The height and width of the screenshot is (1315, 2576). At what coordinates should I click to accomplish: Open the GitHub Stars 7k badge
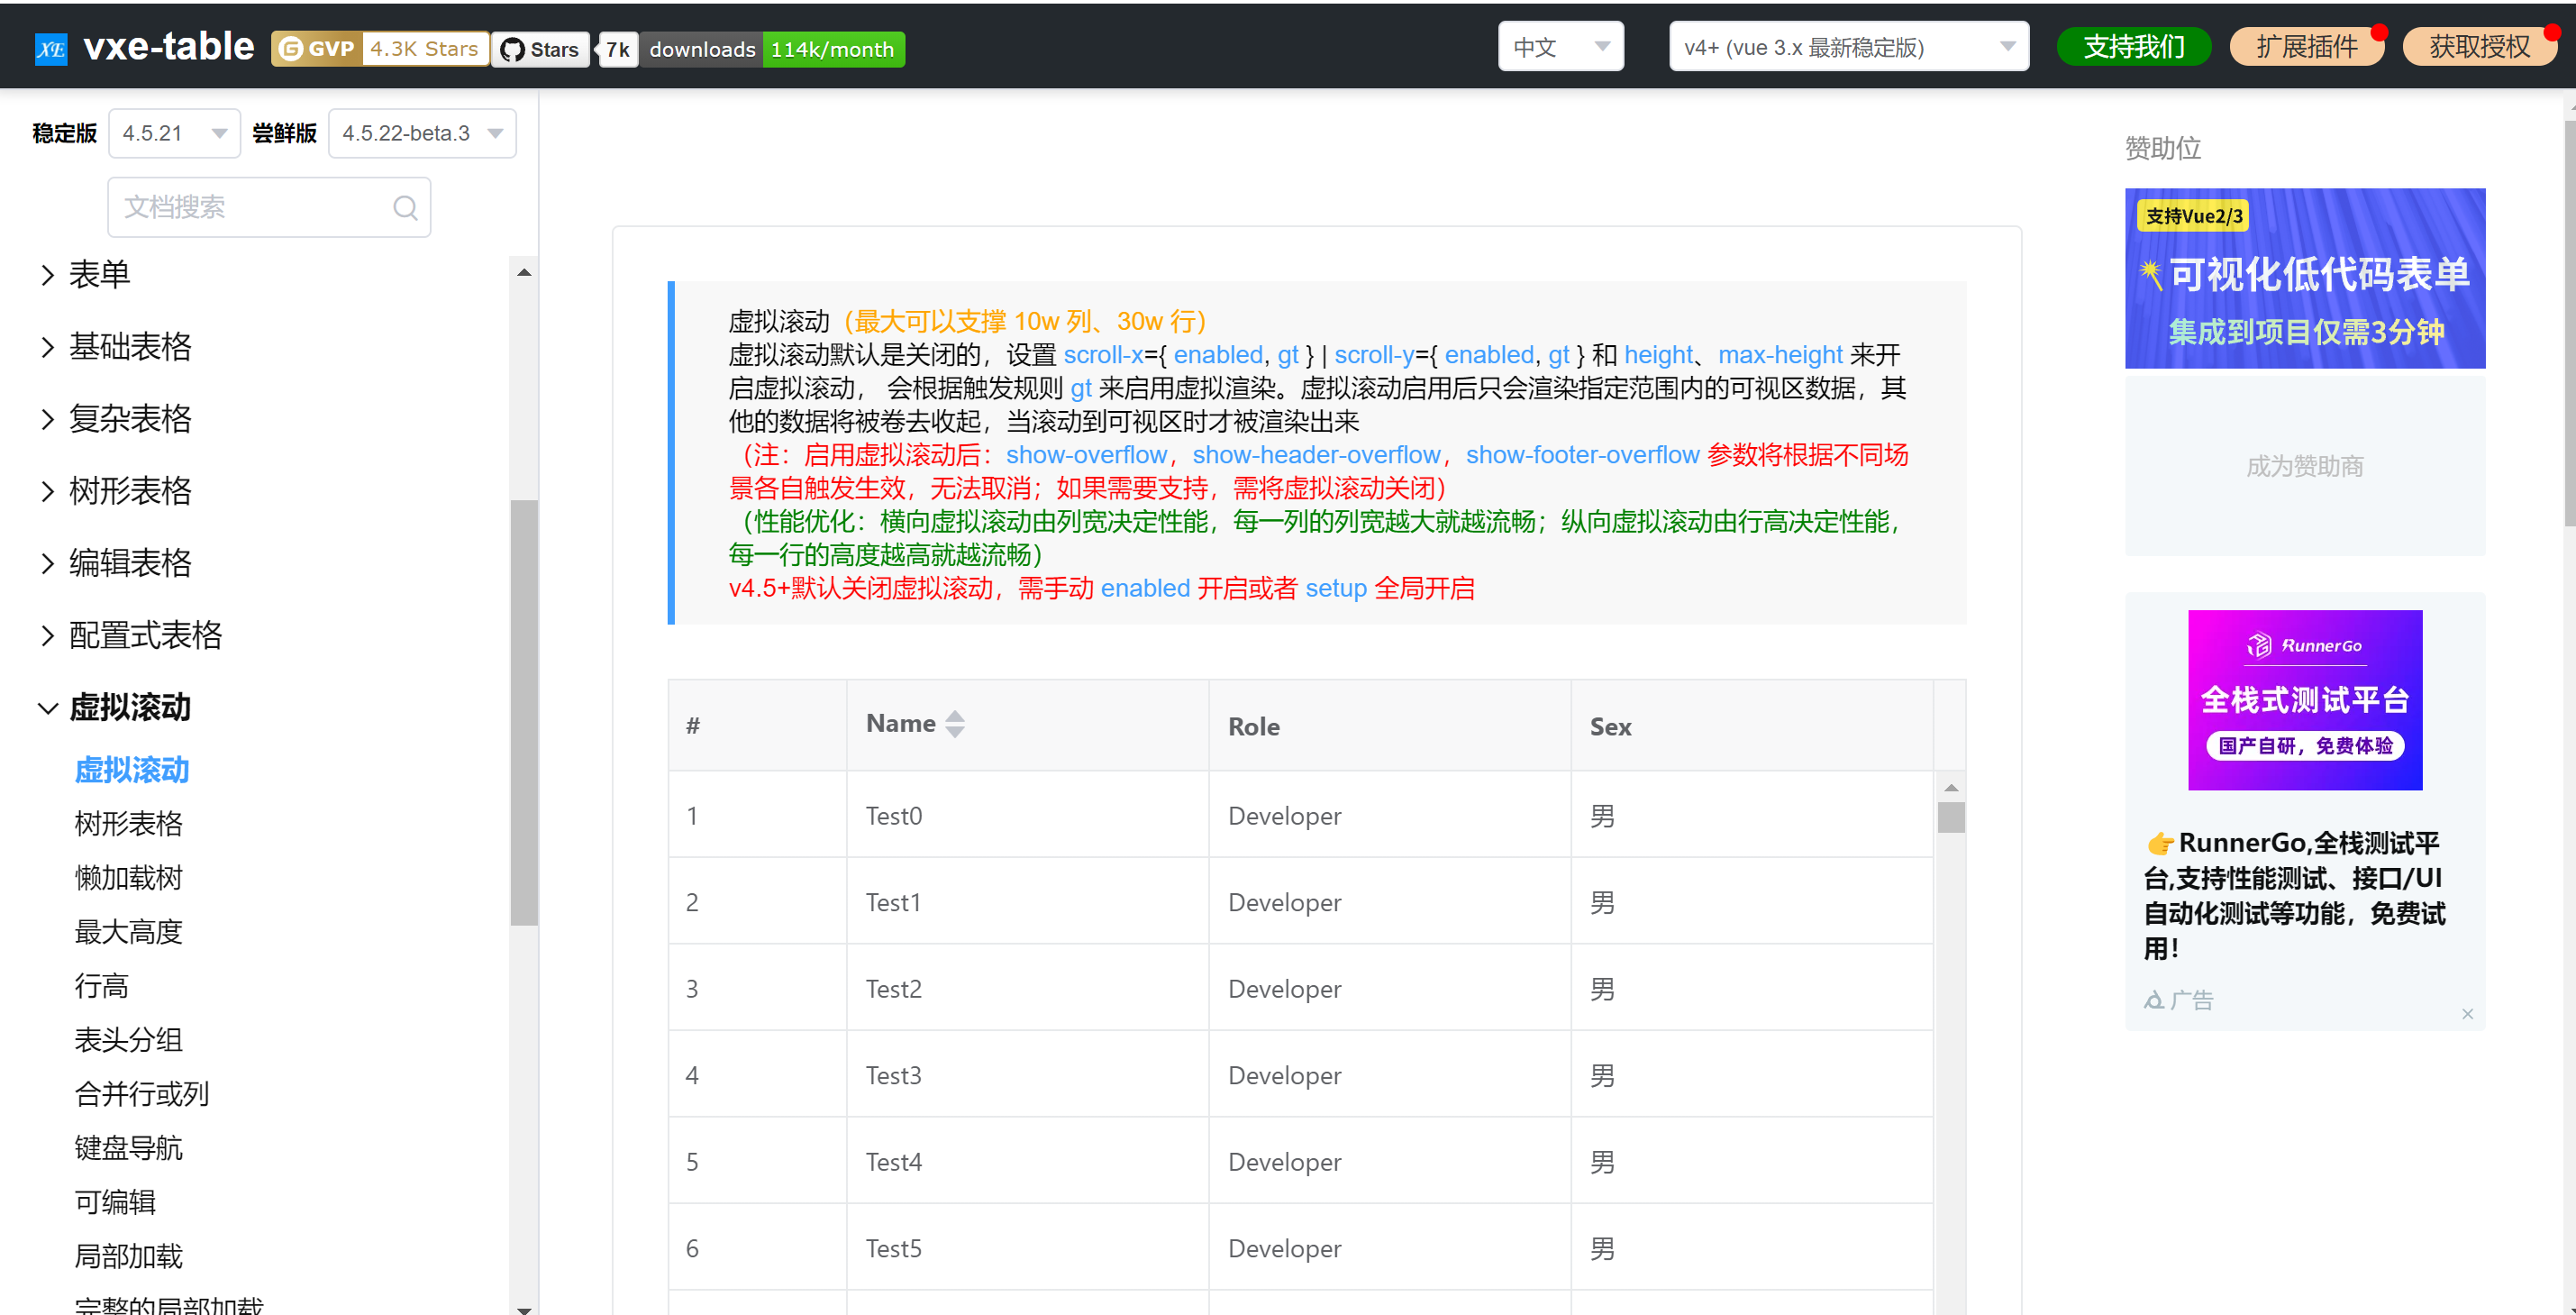tap(566, 49)
